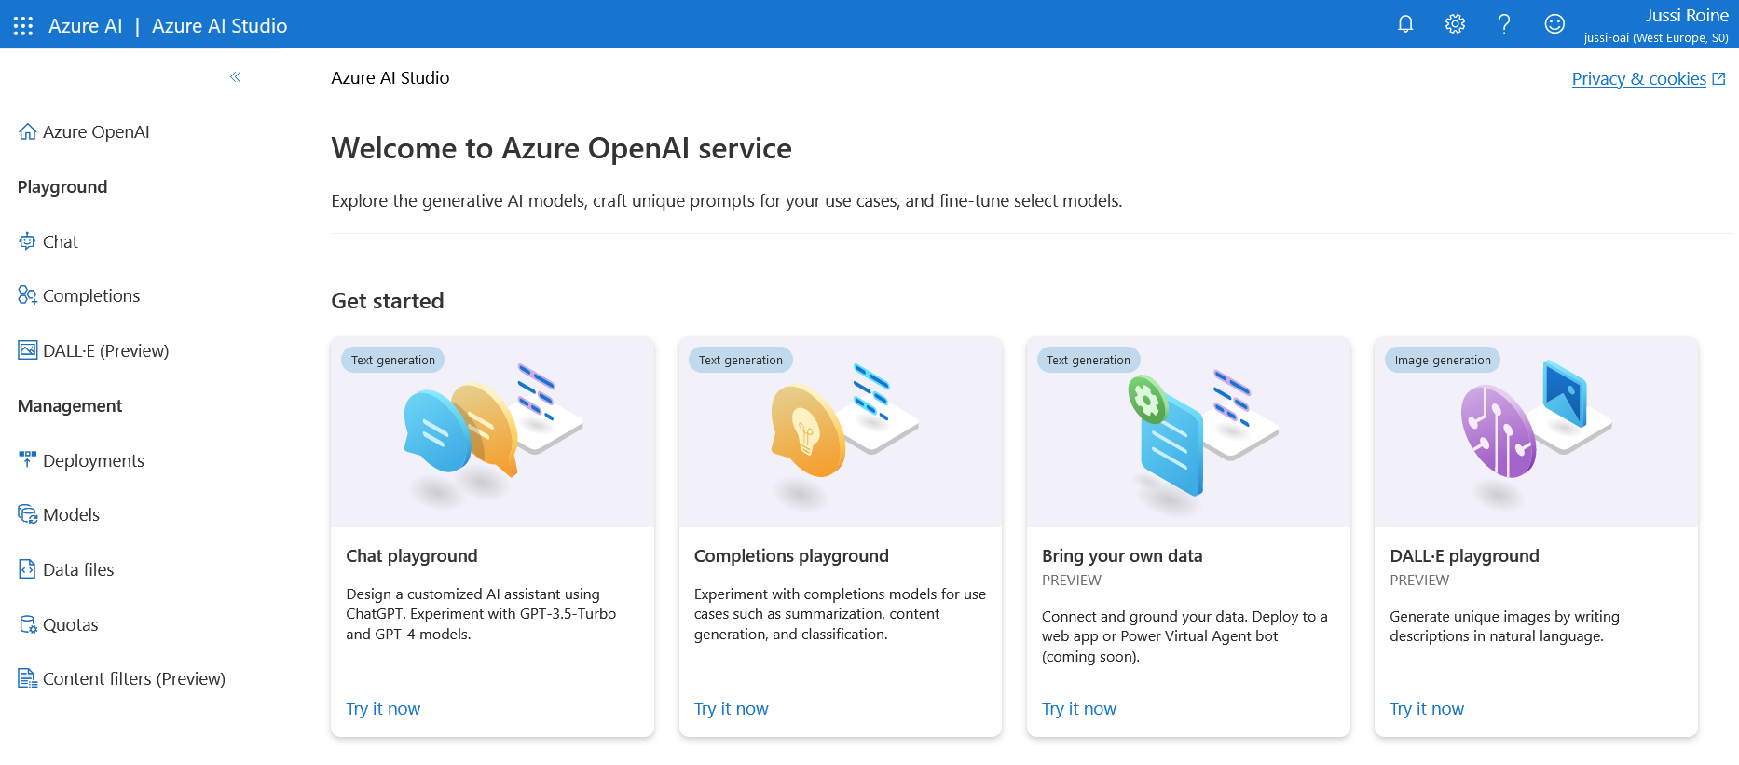Click the Azure AI header link
1739x765 pixels.
(85, 26)
